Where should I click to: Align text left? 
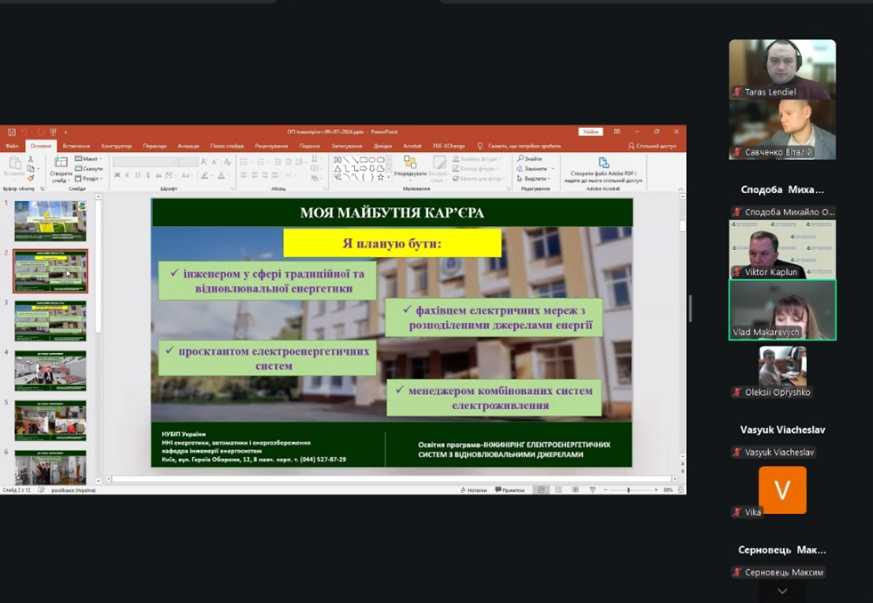244,175
